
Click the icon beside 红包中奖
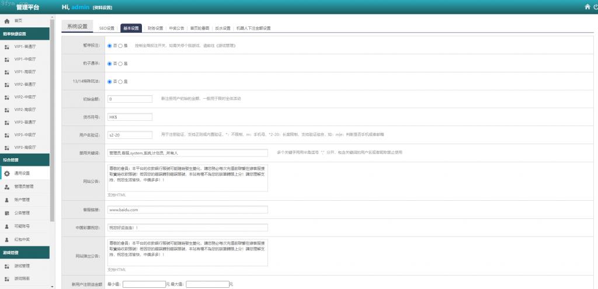6,239
